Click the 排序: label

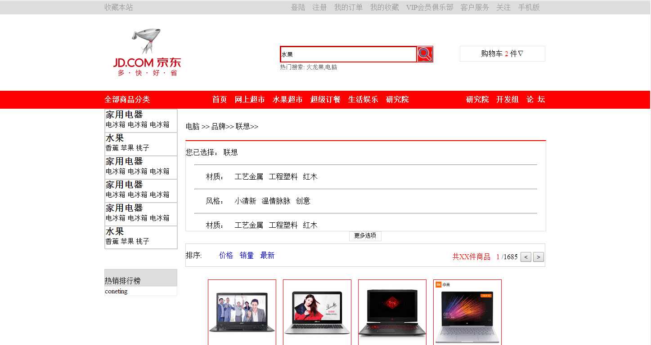(x=194, y=255)
